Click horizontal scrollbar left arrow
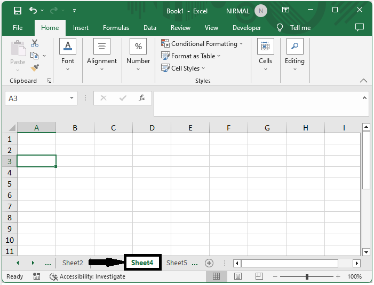 (237, 263)
